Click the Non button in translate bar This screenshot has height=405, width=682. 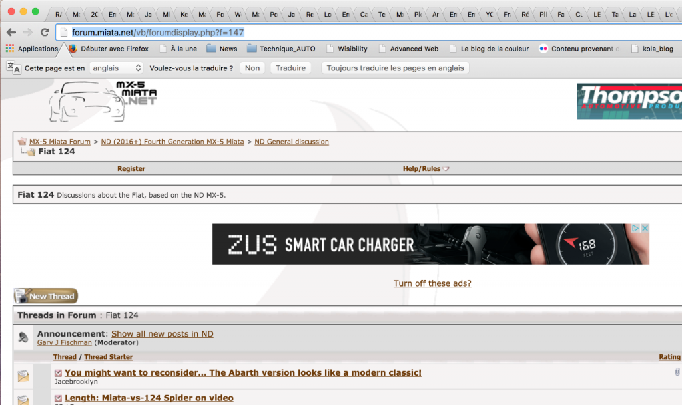point(252,68)
